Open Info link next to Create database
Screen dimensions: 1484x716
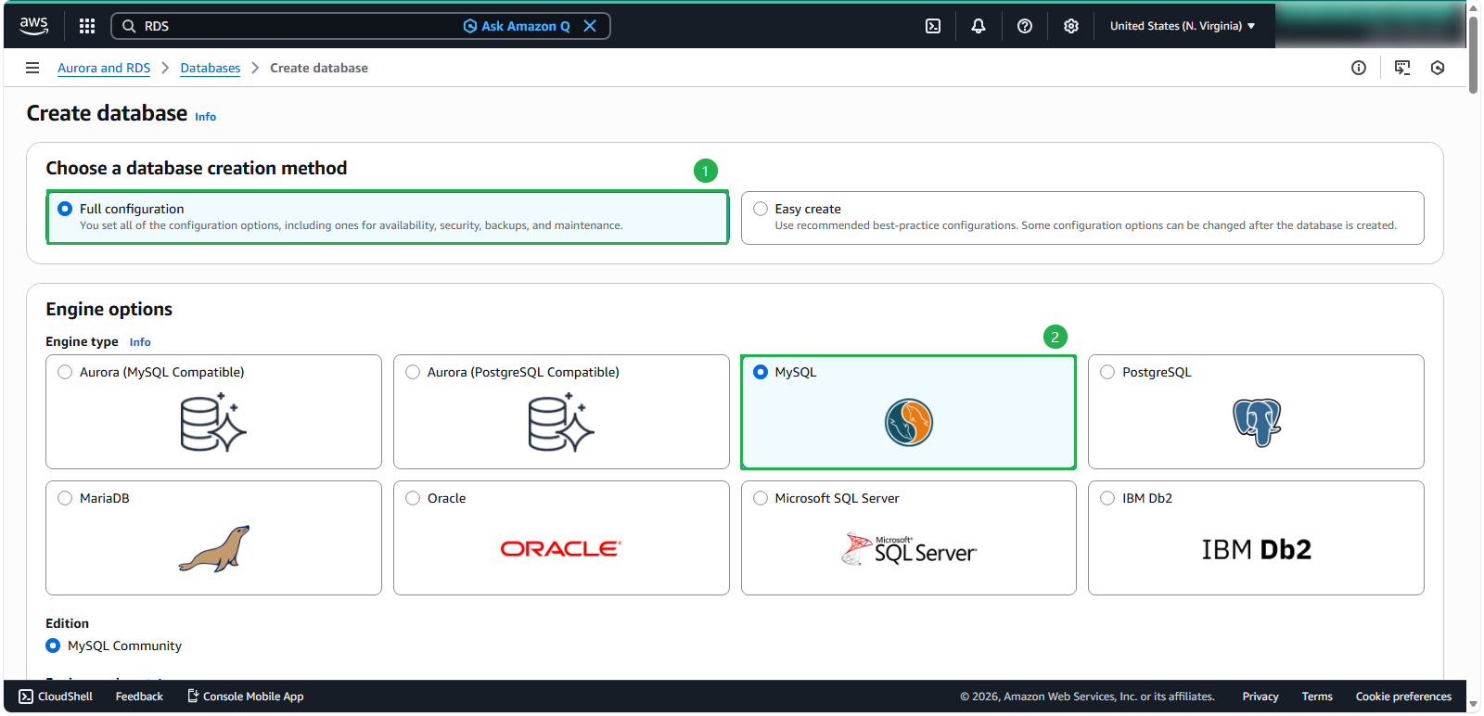[206, 117]
